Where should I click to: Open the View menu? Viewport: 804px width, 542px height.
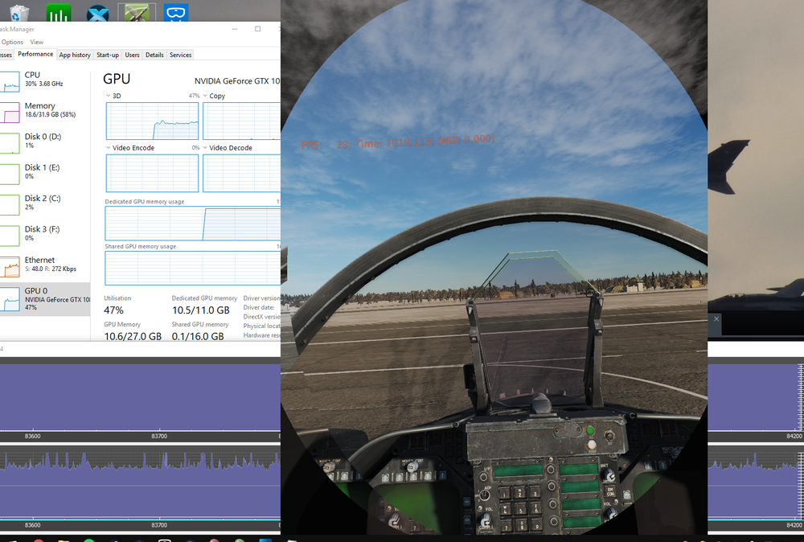click(x=36, y=42)
